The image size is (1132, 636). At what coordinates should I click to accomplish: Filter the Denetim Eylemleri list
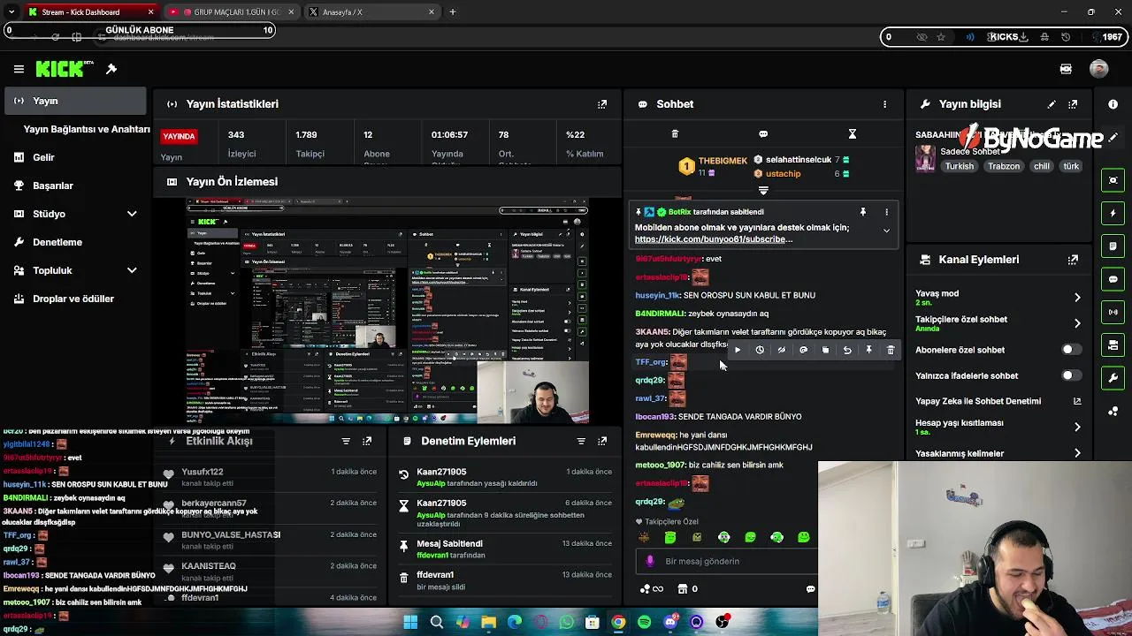click(x=581, y=441)
